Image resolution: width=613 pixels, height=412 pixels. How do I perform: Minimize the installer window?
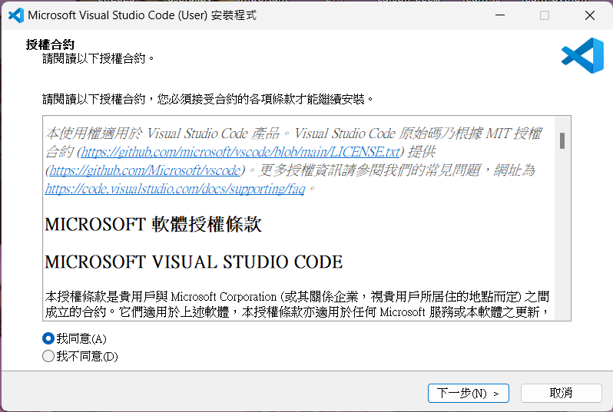(500, 15)
